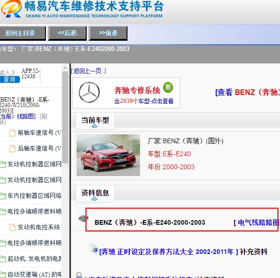The image size is (280, 278).
Task: Click the APP.52-12436 text
Action: pos(30,74)
